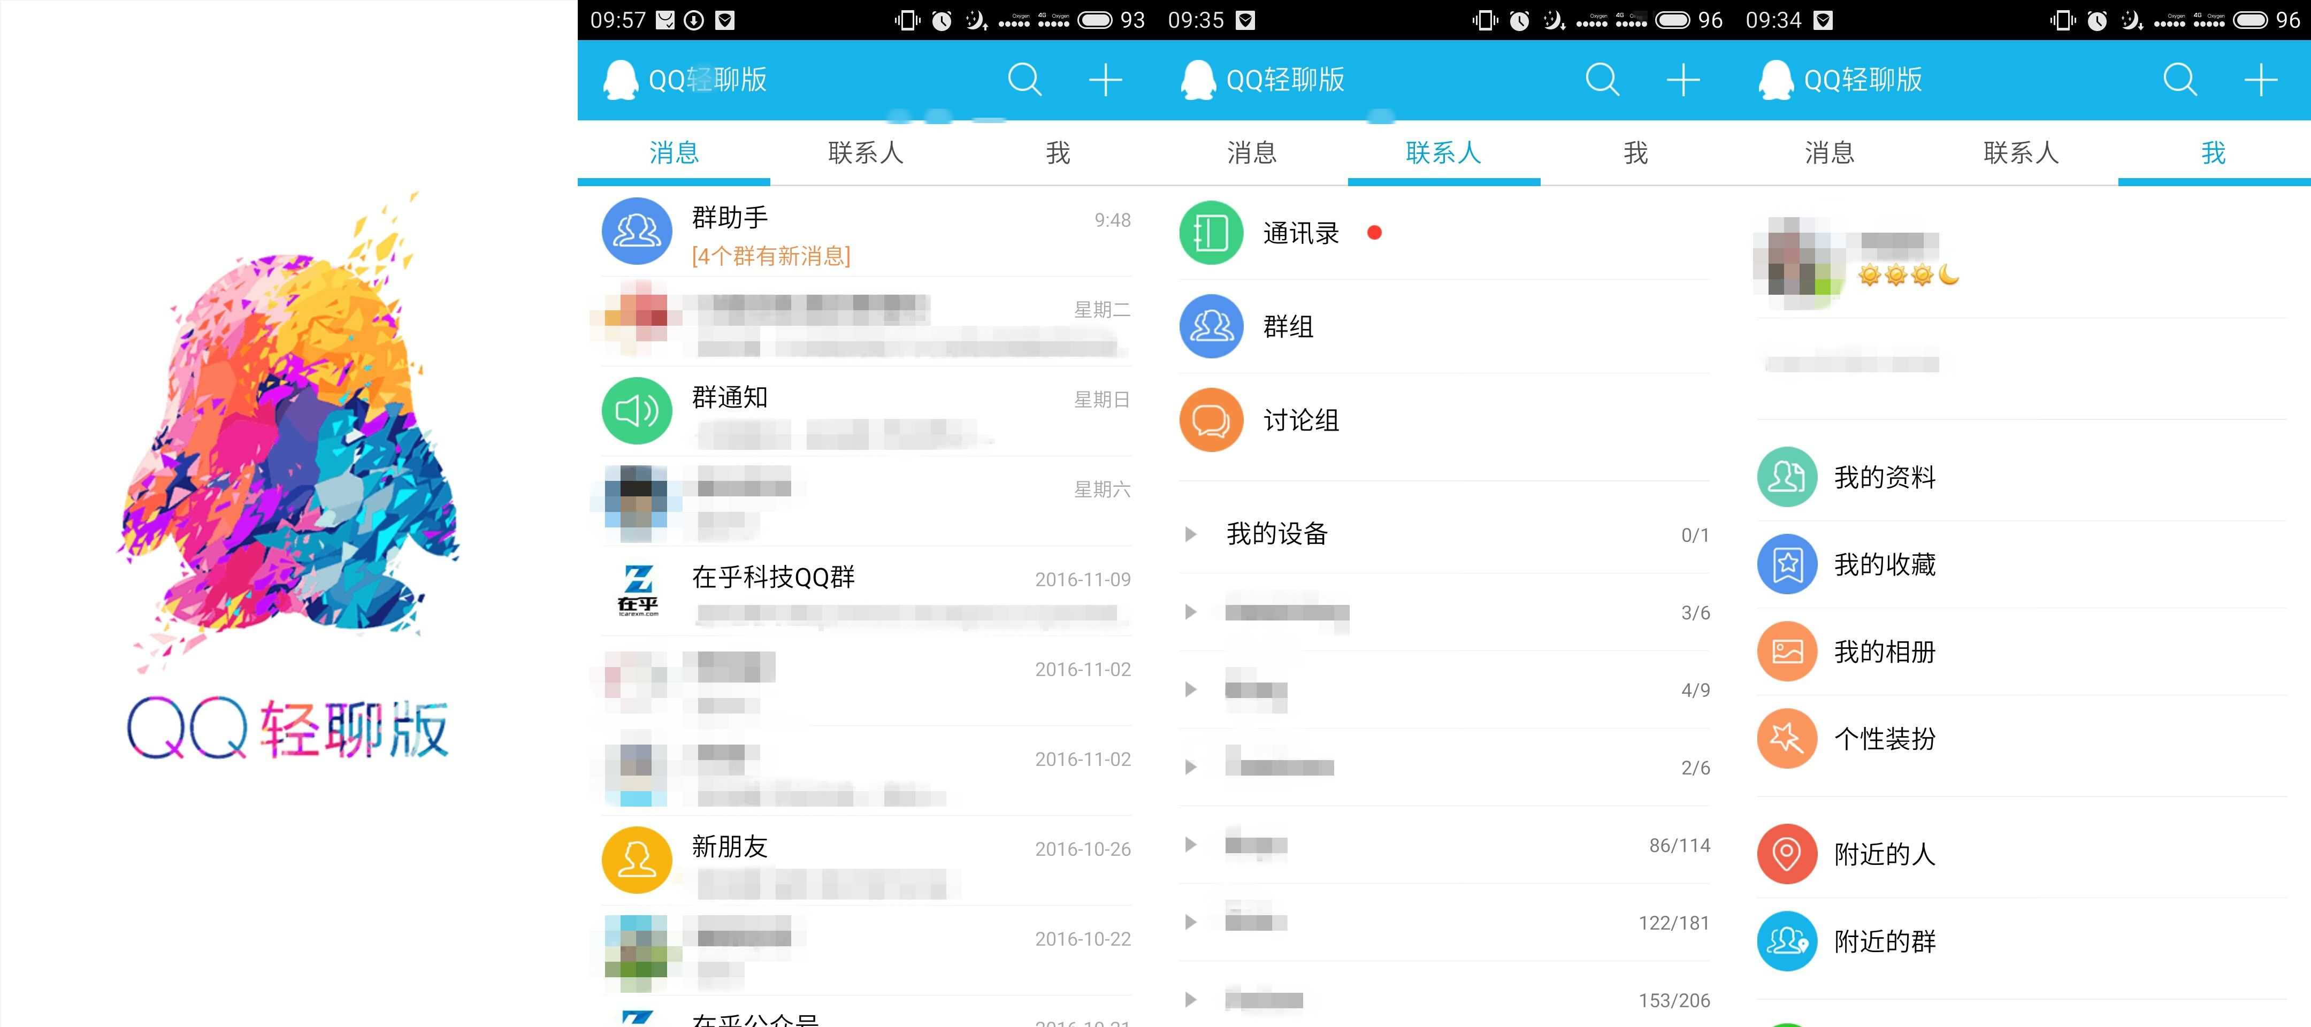This screenshot has width=2311, height=1027.
Task: Open 新朋友 entry title
Action: point(729,846)
